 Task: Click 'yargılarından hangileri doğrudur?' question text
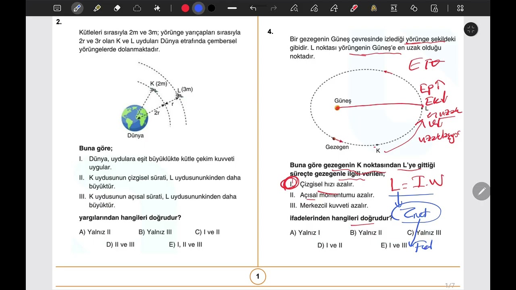[x=130, y=217]
